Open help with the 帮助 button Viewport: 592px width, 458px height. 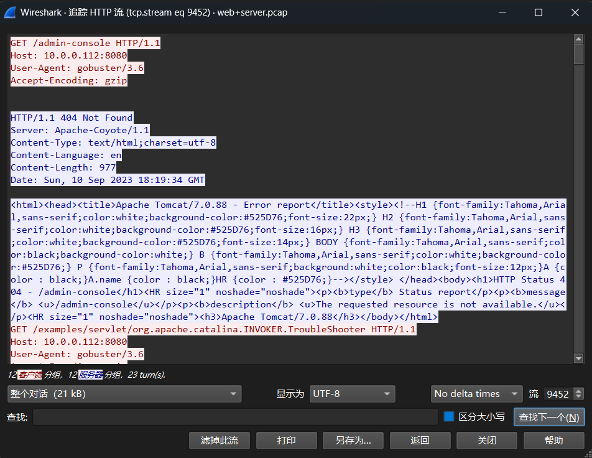coord(553,441)
